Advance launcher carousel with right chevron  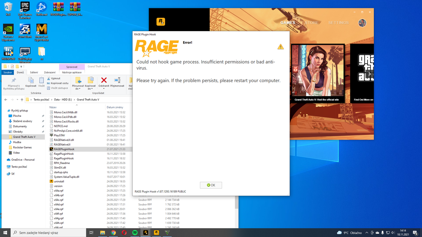click(x=370, y=74)
